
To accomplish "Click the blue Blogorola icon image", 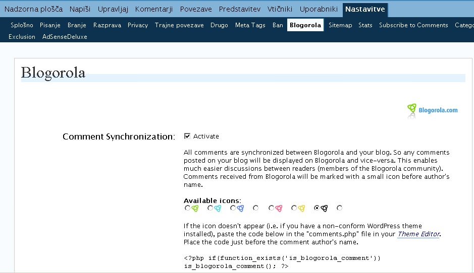I will click(x=240, y=208).
